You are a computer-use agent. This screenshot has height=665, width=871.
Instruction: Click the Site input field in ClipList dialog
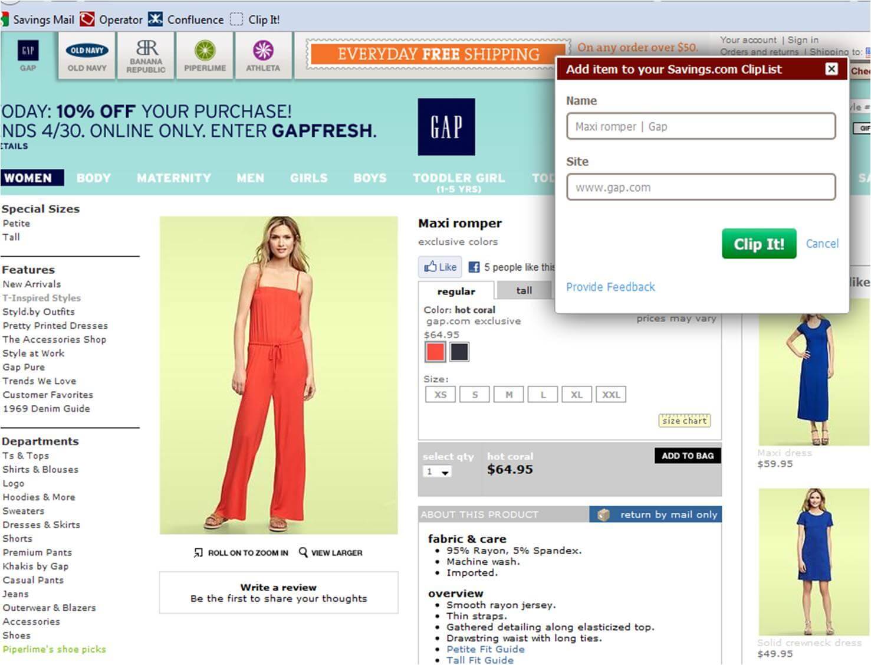tap(701, 187)
